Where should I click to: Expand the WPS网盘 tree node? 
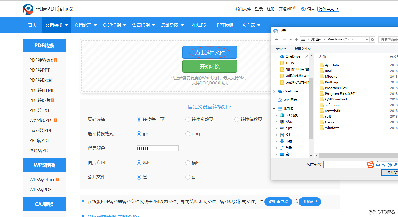point(274,100)
